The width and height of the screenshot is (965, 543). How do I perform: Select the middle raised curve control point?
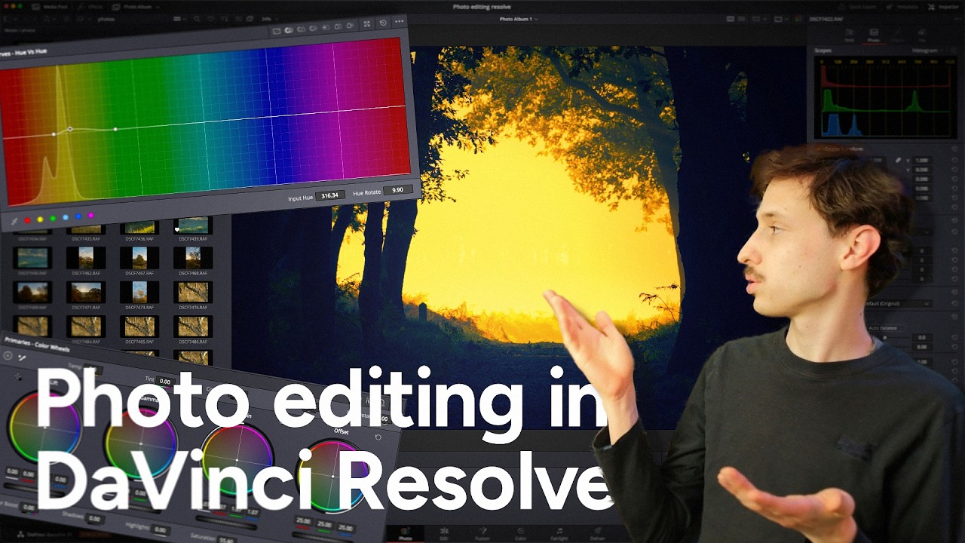pyautogui.click(x=70, y=129)
